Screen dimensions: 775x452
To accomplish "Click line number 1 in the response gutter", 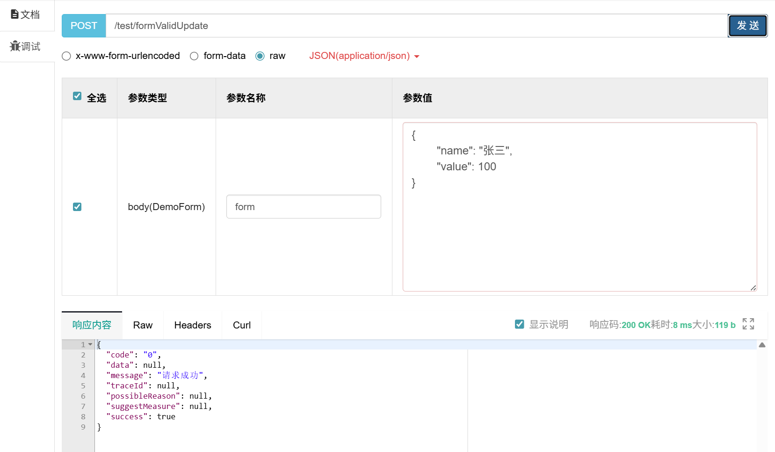I will (83, 344).
